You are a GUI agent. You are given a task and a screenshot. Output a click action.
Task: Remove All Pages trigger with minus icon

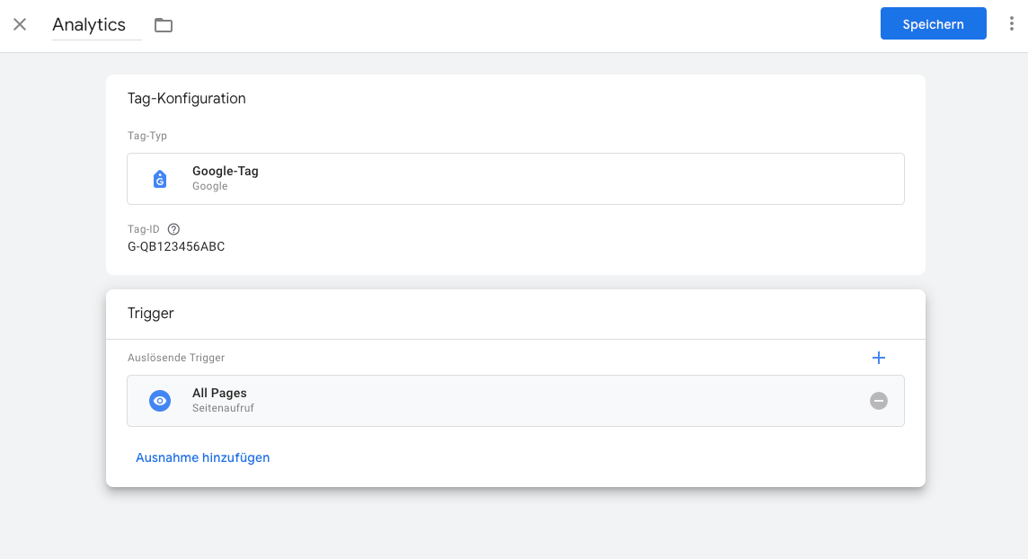tap(879, 401)
